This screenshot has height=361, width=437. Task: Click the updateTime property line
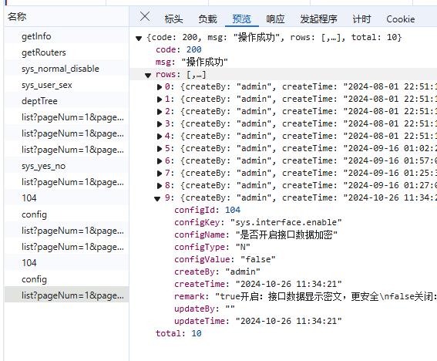point(257,321)
